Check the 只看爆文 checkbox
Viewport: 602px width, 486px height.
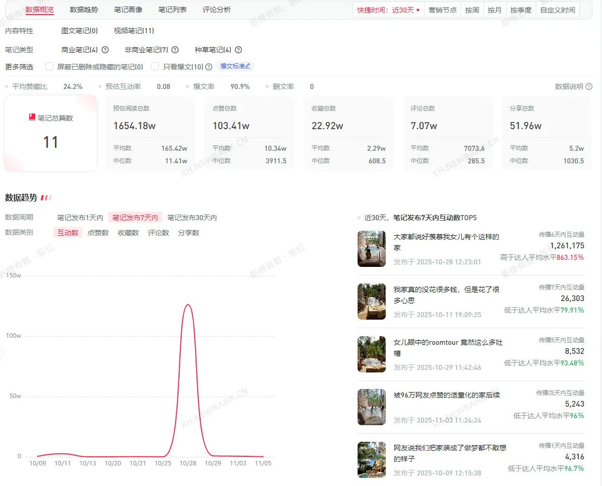[155, 66]
